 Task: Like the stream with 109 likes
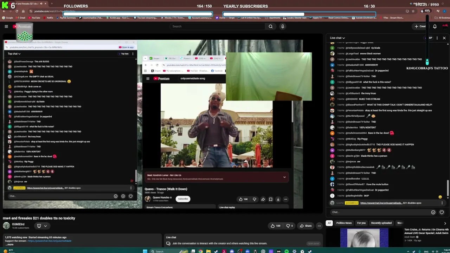pyautogui.click(x=275, y=226)
